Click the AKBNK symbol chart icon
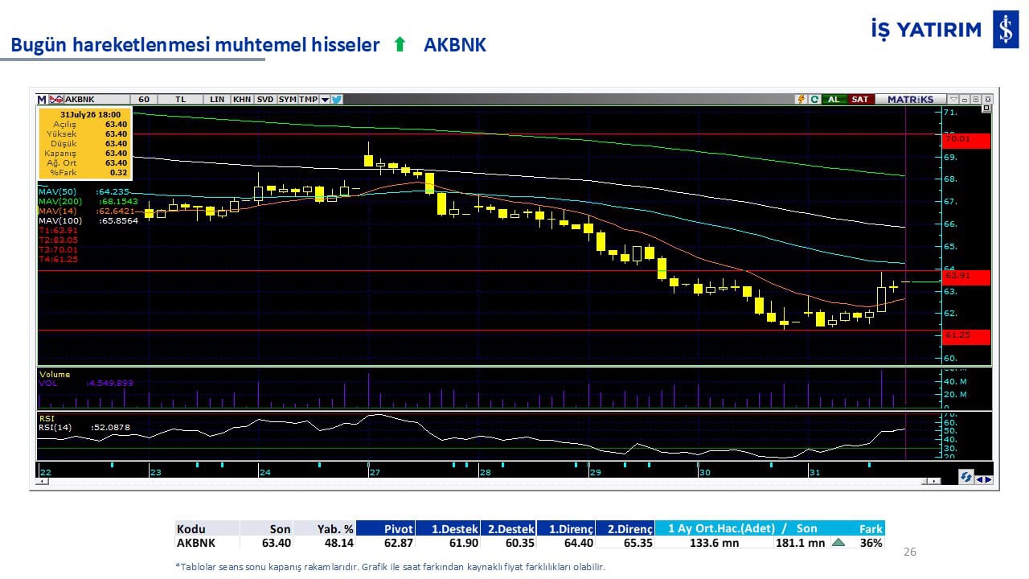 coord(55,100)
